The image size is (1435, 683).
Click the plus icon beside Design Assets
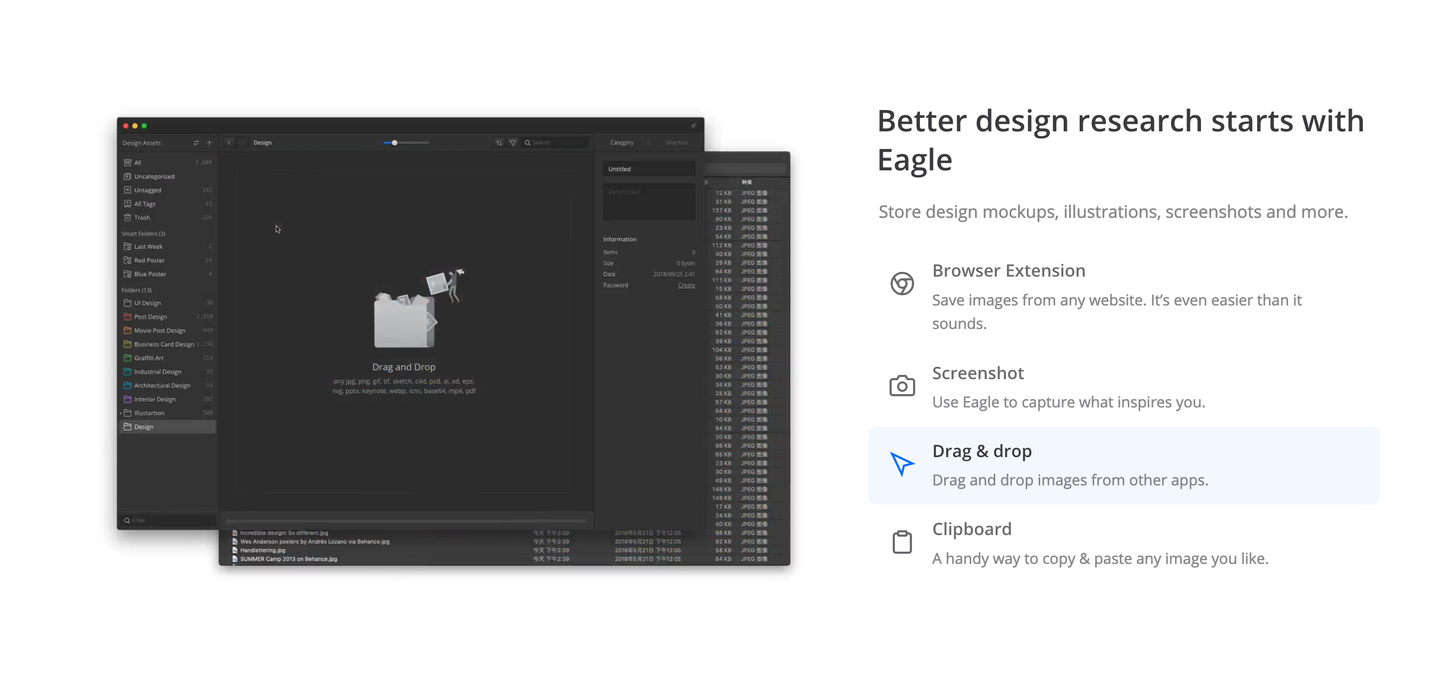[209, 143]
